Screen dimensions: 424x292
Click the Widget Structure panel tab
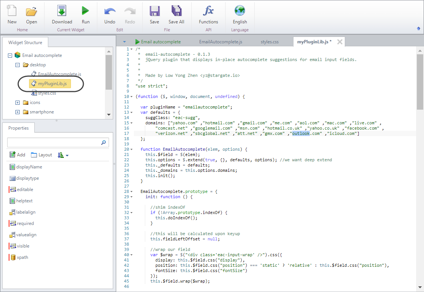(x=25, y=43)
